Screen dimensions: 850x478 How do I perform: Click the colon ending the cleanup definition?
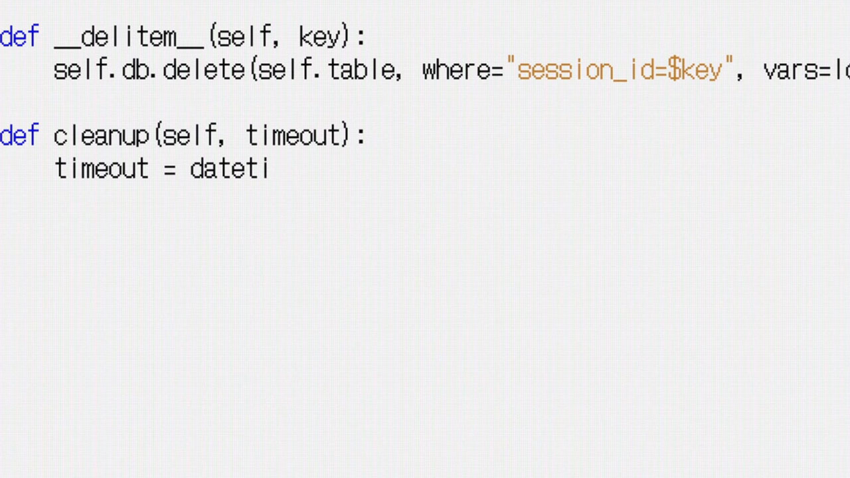(x=361, y=136)
